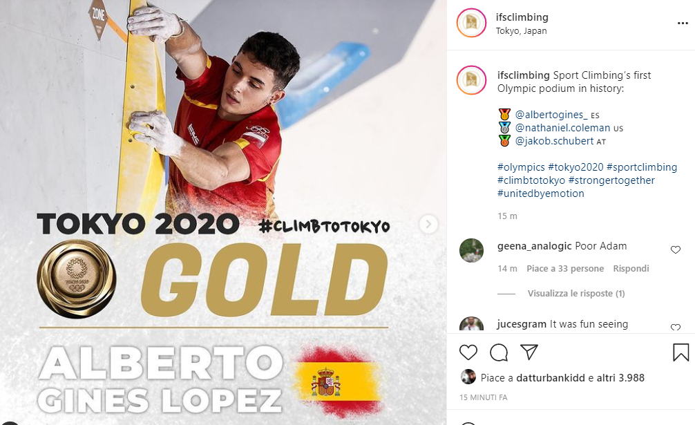
Task: Go to next carousel image arrow
Action: click(428, 224)
